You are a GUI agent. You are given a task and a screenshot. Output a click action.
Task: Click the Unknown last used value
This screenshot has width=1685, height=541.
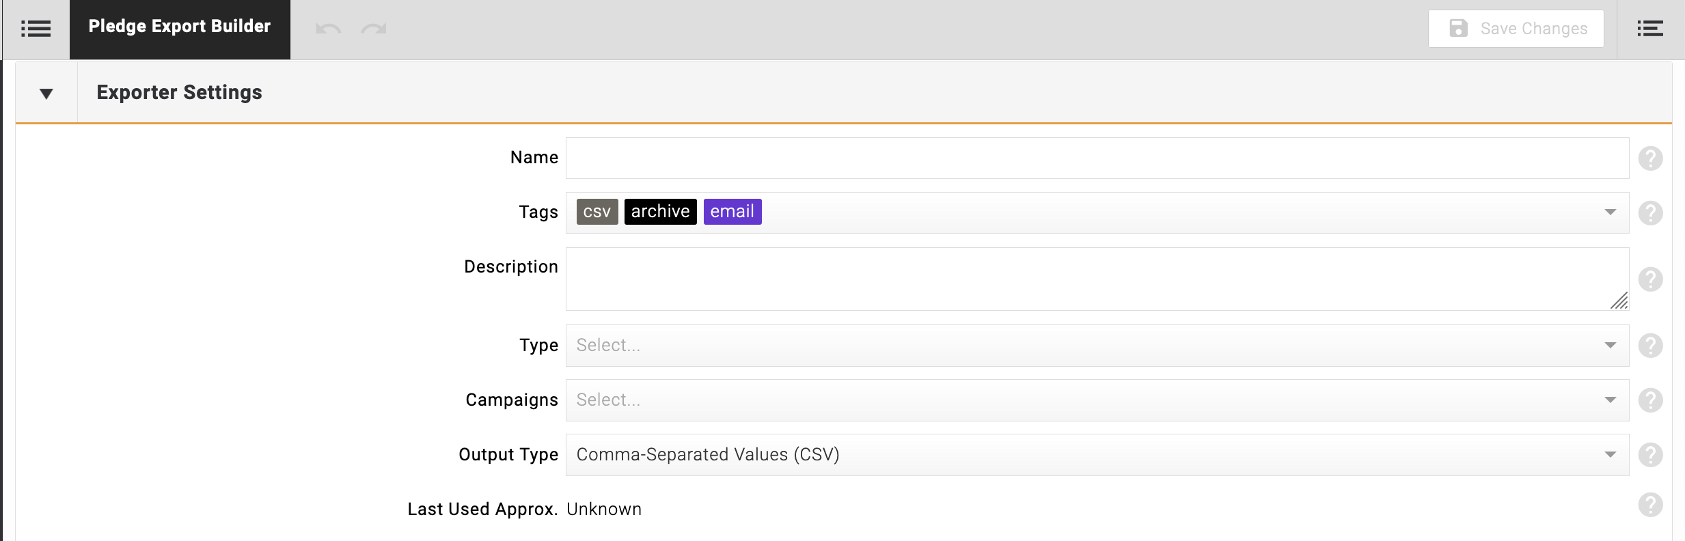click(604, 510)
